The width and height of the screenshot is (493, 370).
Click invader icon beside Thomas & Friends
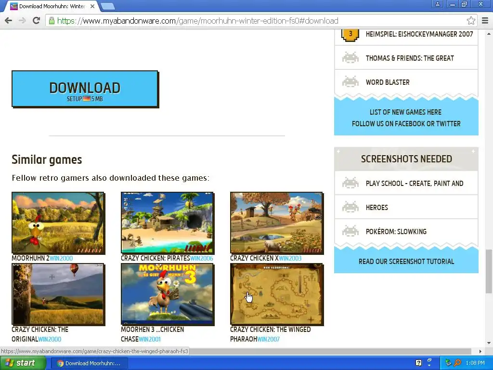(350, 58)
